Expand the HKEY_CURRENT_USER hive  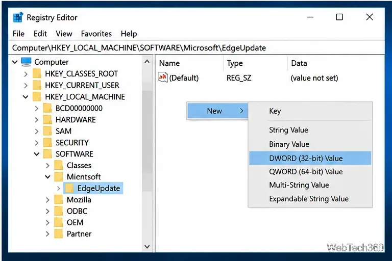point(26,85)
